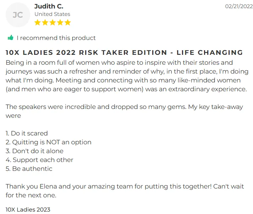Click the 'Be authentic' list item
This screenshot has height=214, width=253.
[29, 169]
